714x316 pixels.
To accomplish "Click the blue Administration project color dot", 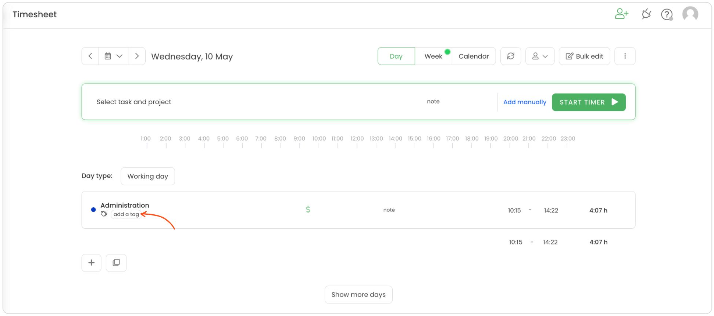I will pyautogui.click(x=93, y=210).
